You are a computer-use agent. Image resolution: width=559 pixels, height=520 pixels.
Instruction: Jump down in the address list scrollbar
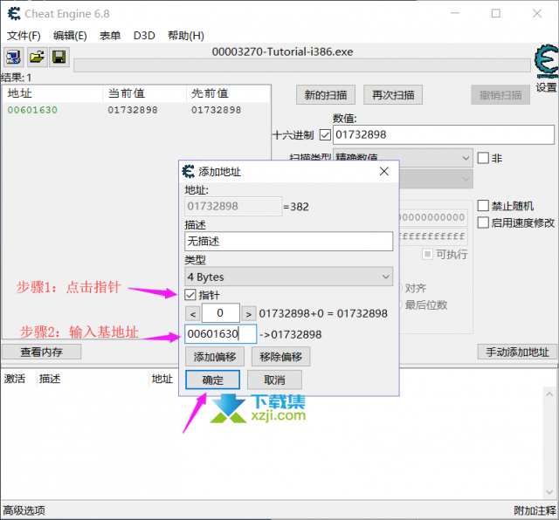tap(549, 492)
